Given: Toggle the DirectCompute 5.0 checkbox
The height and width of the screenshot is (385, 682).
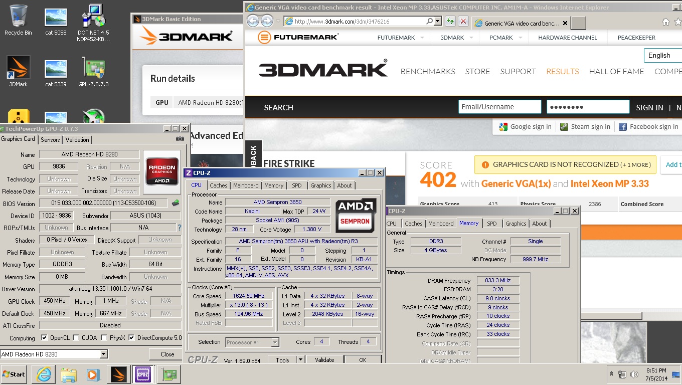Looking at the screenshot, I should (x=131, y=338).
